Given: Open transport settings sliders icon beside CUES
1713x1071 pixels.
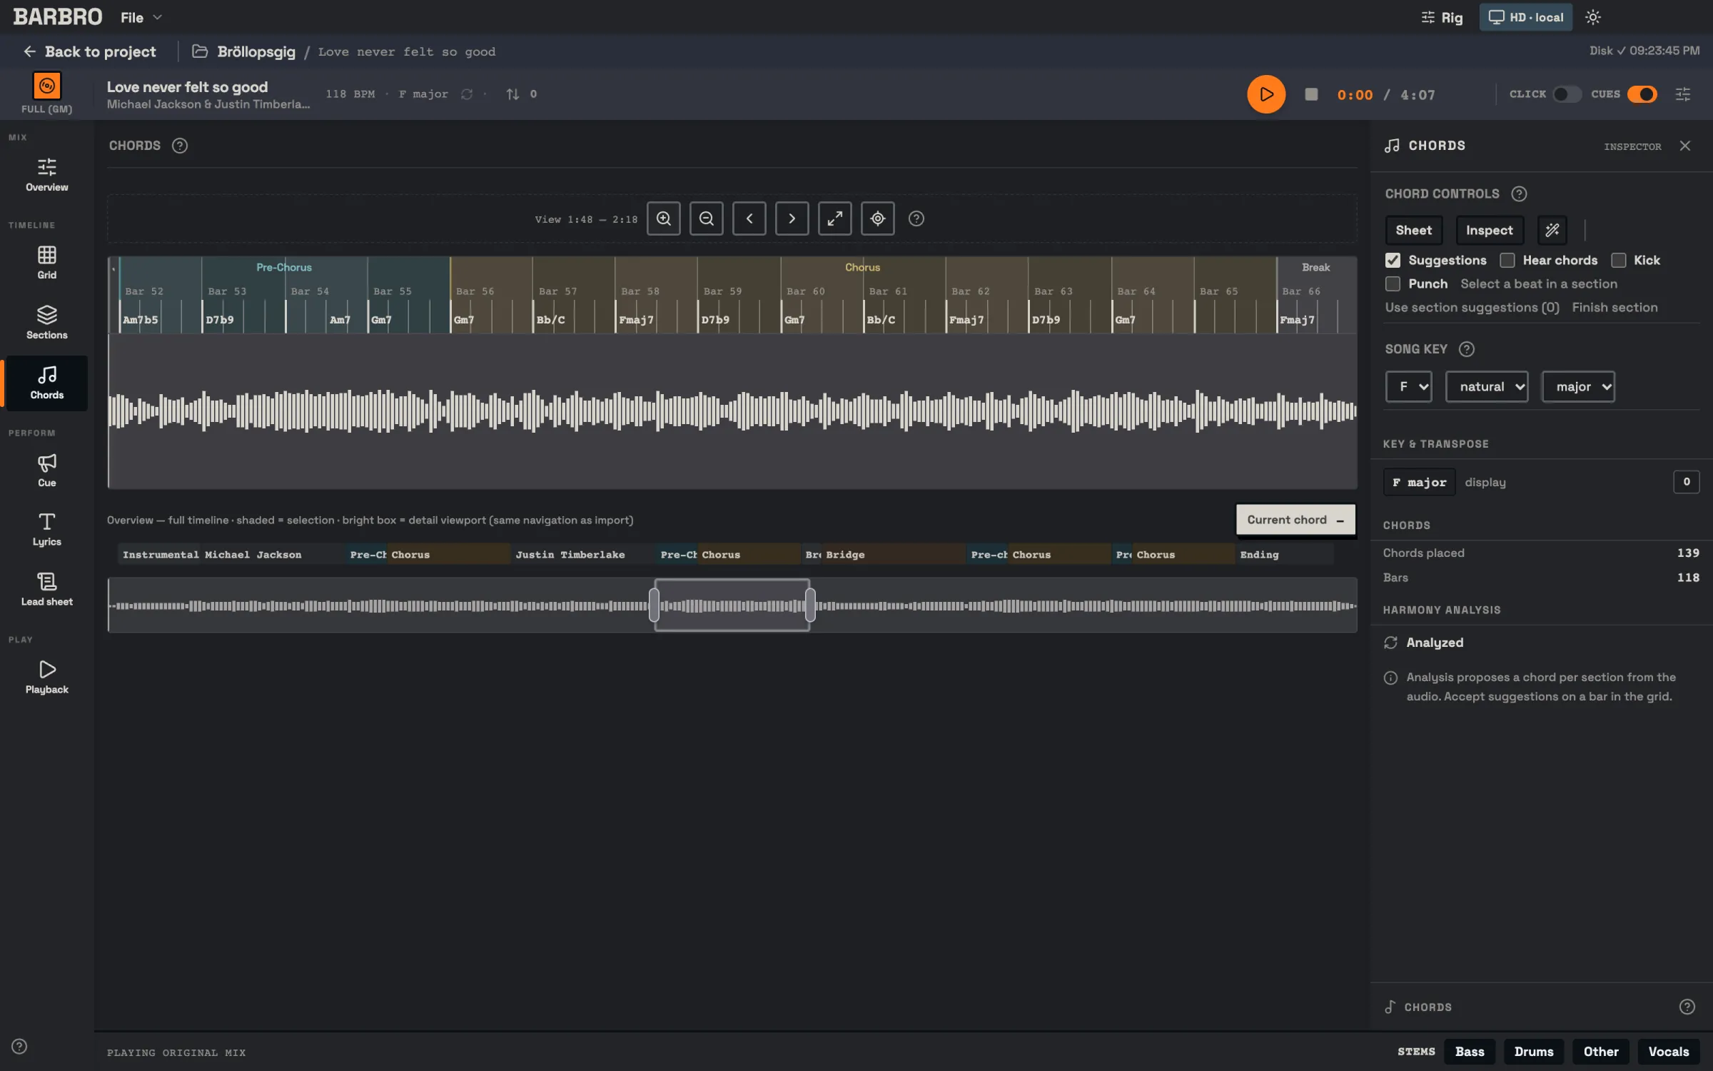Looking at the screenshot, I should point(1683,94).
